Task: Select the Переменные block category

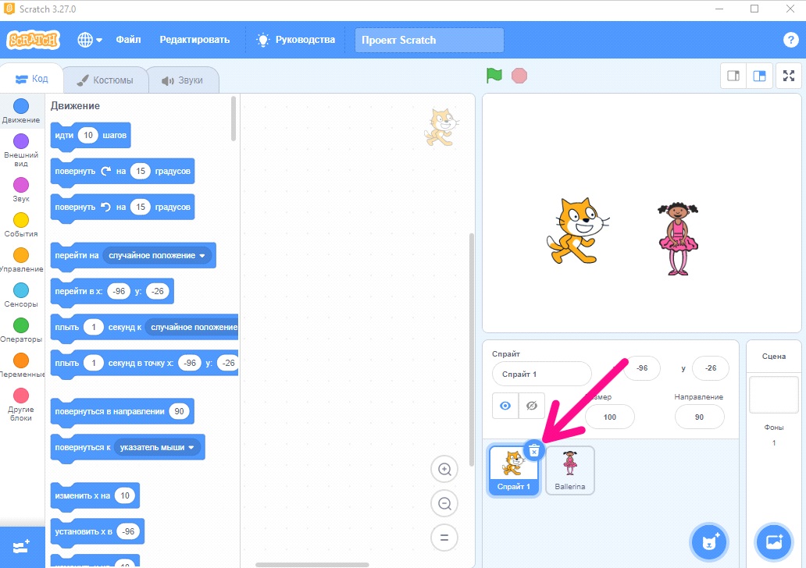Action: [x=21, y=365]
